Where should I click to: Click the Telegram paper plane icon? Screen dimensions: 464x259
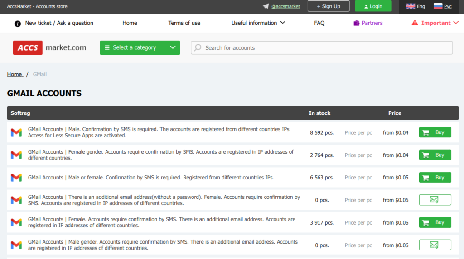coord(266,6)
